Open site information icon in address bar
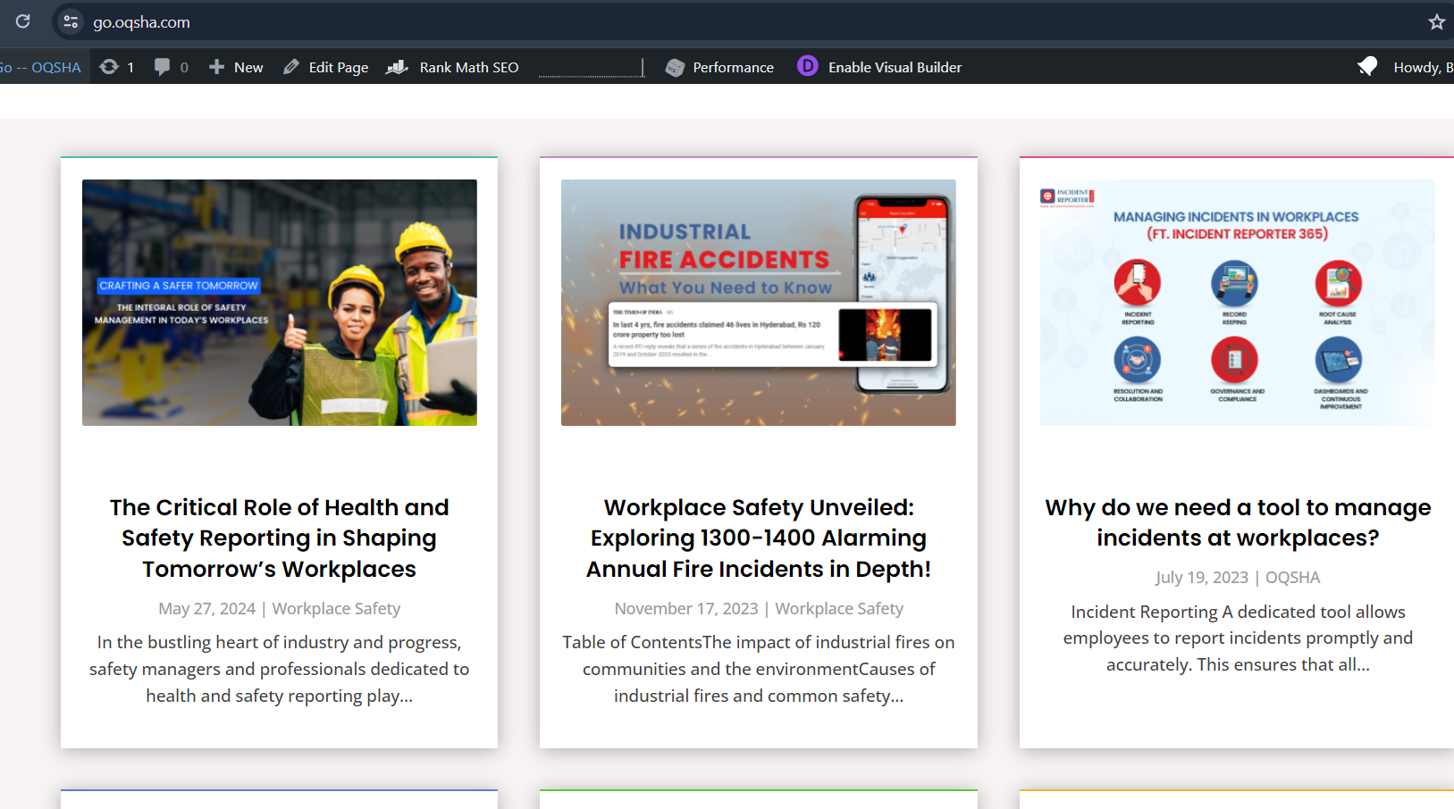Screen dimensions: 1454x809 [x=71, y=22]
